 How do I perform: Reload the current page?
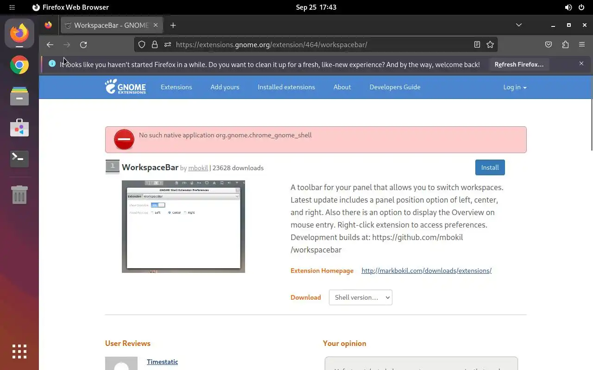point(83,45)
